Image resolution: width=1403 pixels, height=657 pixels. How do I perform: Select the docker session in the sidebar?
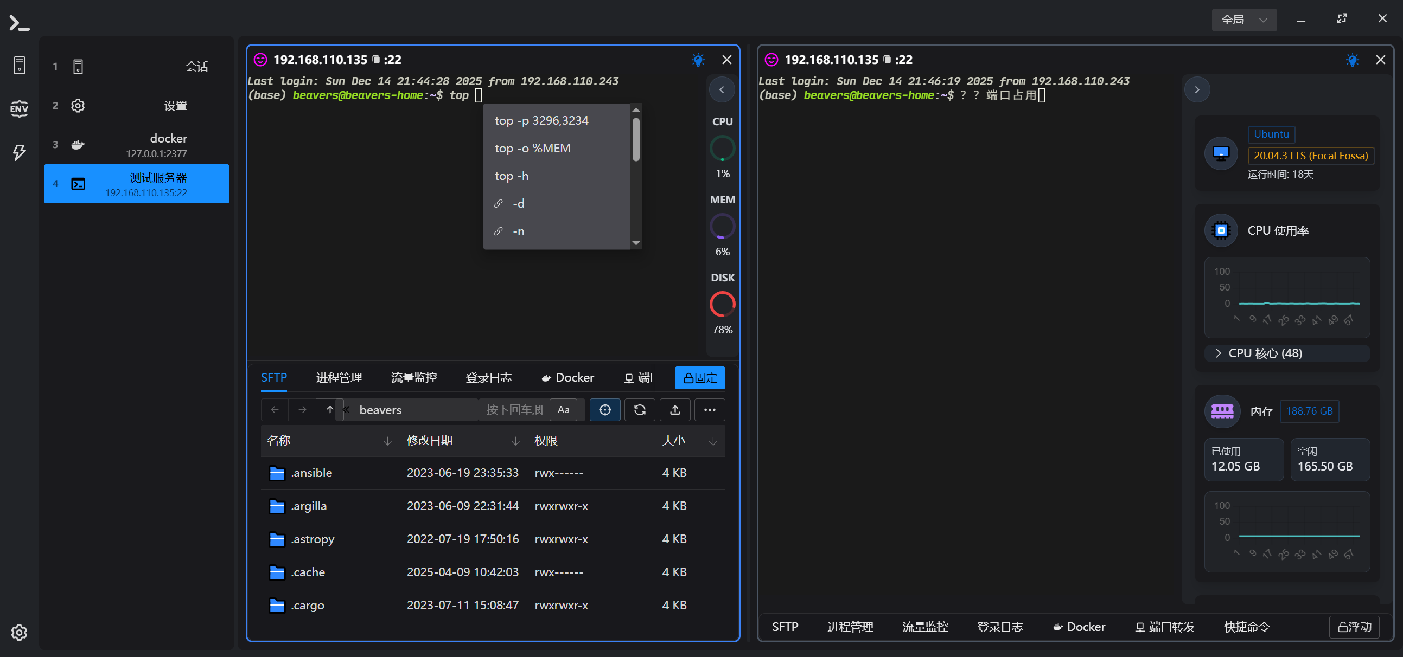(x=136, y=145)
